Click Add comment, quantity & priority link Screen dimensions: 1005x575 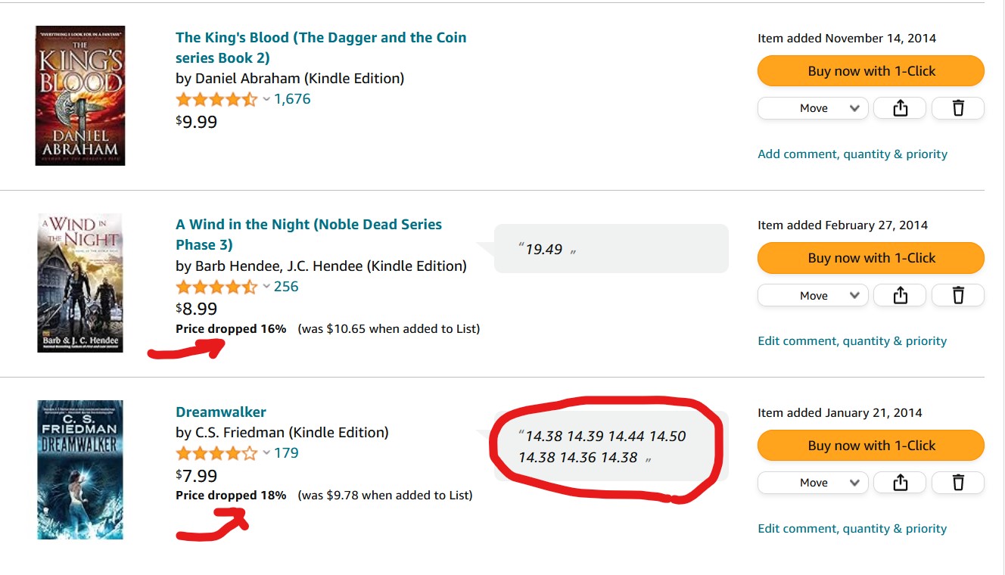coord(852,154)
